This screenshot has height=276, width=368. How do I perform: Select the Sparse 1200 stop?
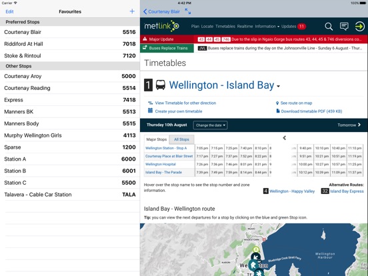(70, 147)
